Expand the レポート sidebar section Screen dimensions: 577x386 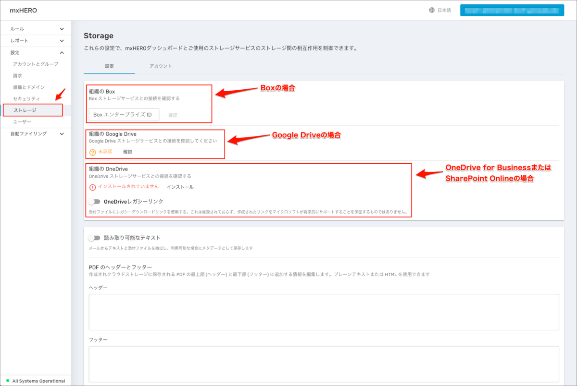(36, 41)
